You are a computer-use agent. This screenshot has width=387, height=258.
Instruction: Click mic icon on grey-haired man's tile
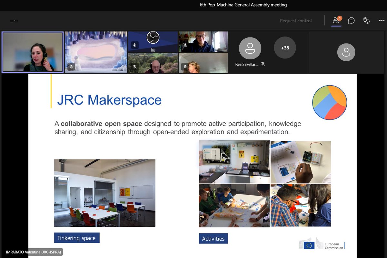coord(185,46)
